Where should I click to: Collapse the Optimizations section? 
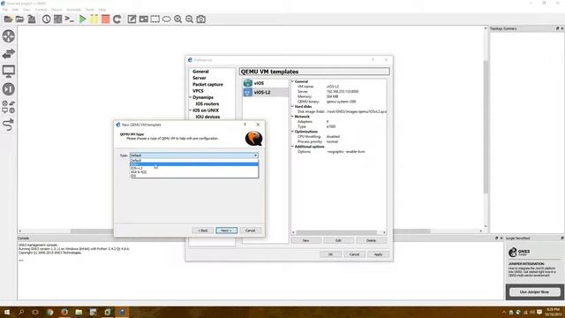(x=292, y=132)
